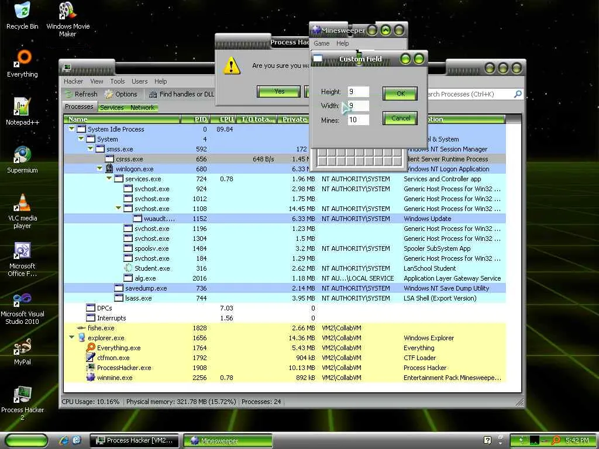Select the Interrupts row
The height and width of the screenshot is (449, 599).
[x=285, y=317]
